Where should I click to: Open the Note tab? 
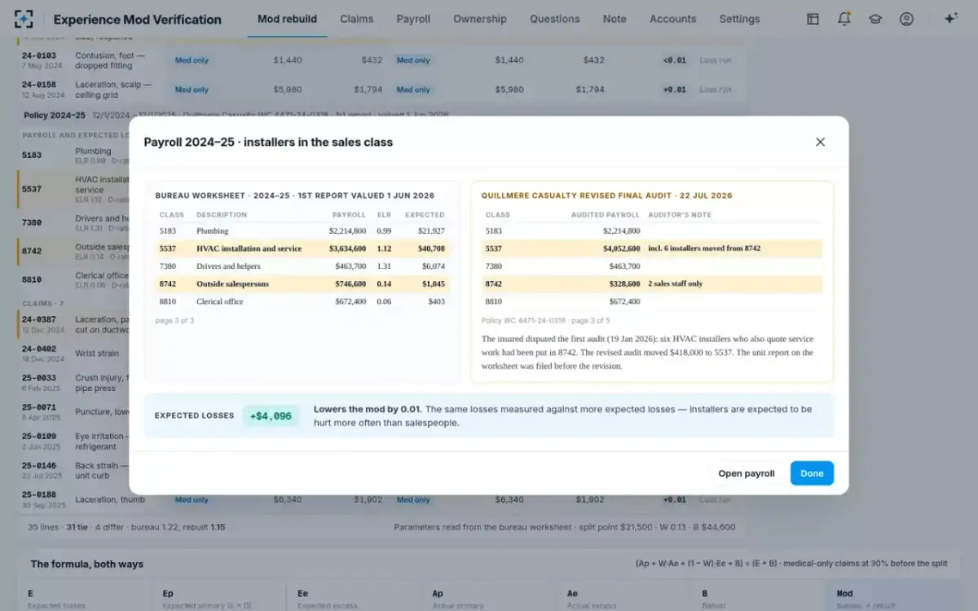point(615,19)
